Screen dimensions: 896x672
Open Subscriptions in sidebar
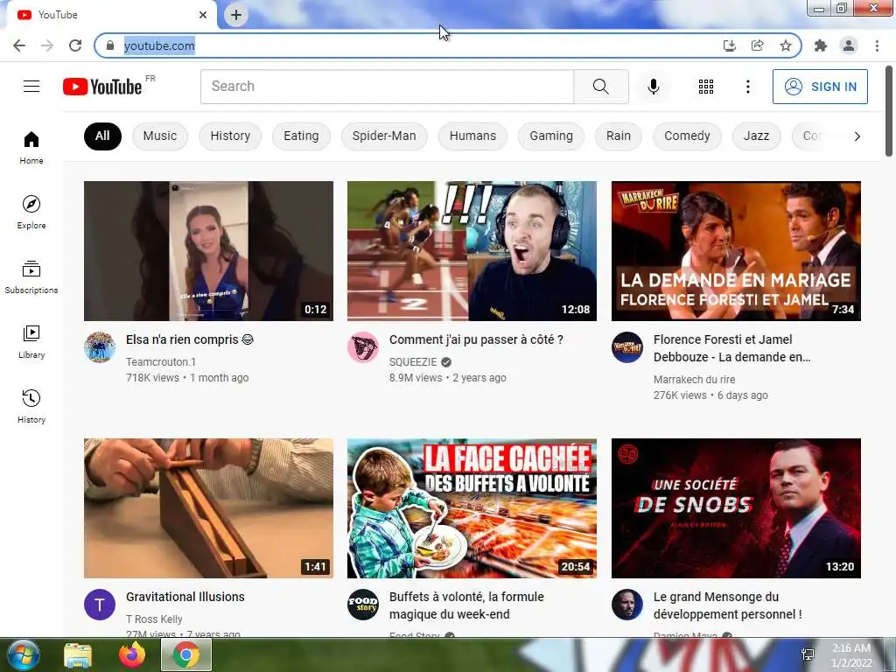point(31,276)
